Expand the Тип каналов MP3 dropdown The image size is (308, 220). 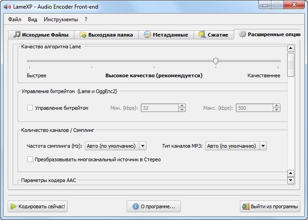(262, 146)
